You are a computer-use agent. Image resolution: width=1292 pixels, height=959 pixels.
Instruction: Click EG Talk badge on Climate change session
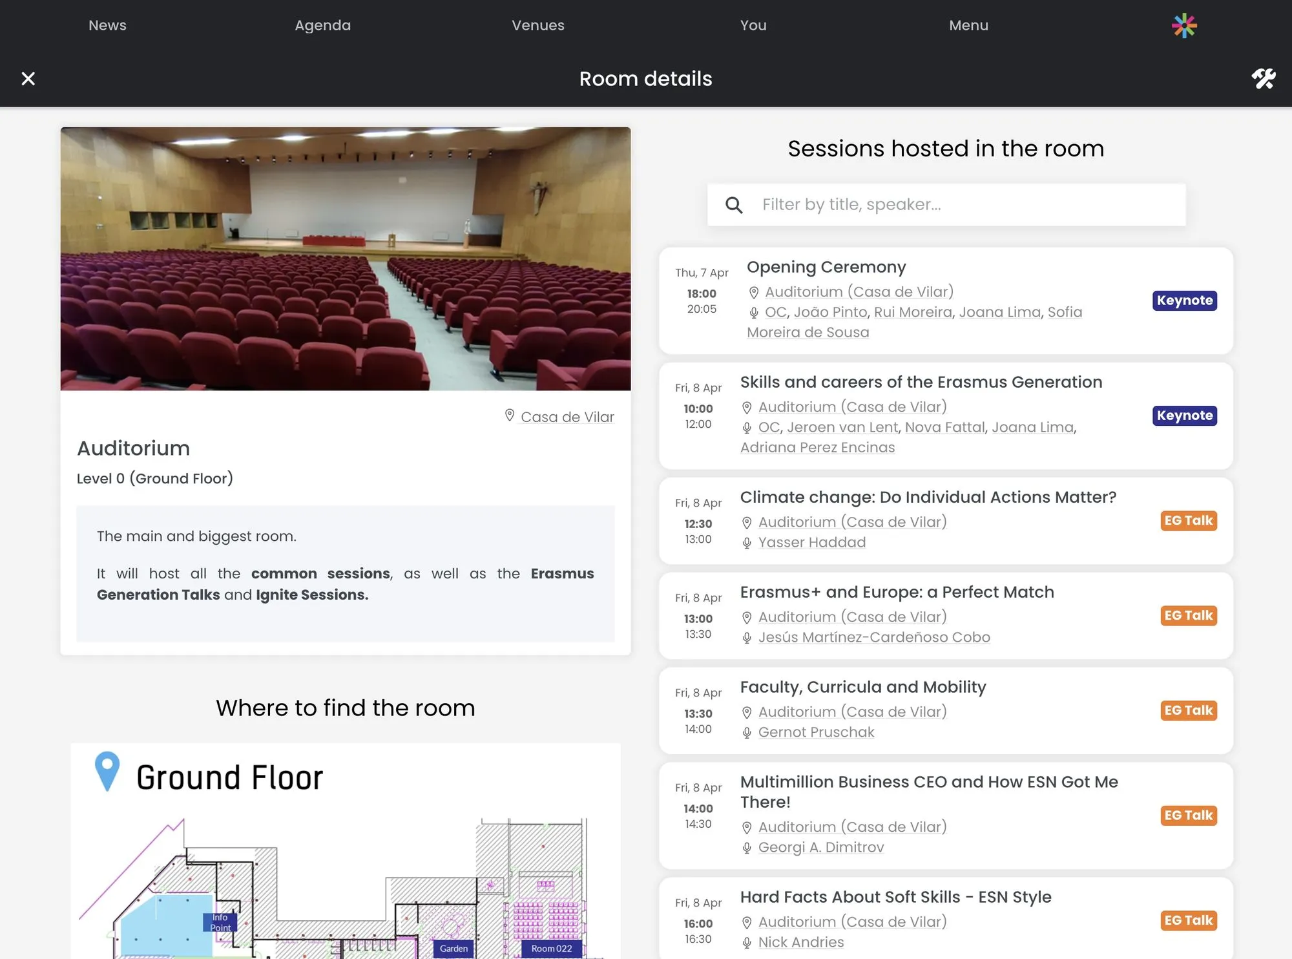1188,521
